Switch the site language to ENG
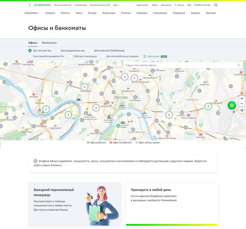 click(189, 5)
